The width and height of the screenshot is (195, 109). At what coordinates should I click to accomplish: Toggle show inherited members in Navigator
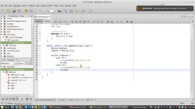click(x=3, y=99)
